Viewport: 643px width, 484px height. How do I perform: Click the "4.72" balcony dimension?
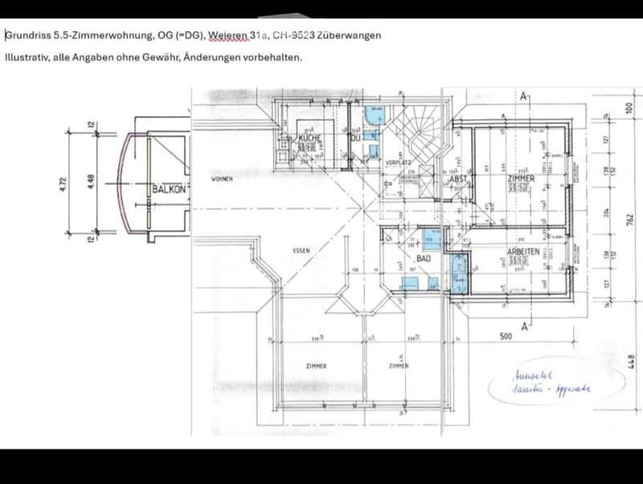[x=63, y=185]
